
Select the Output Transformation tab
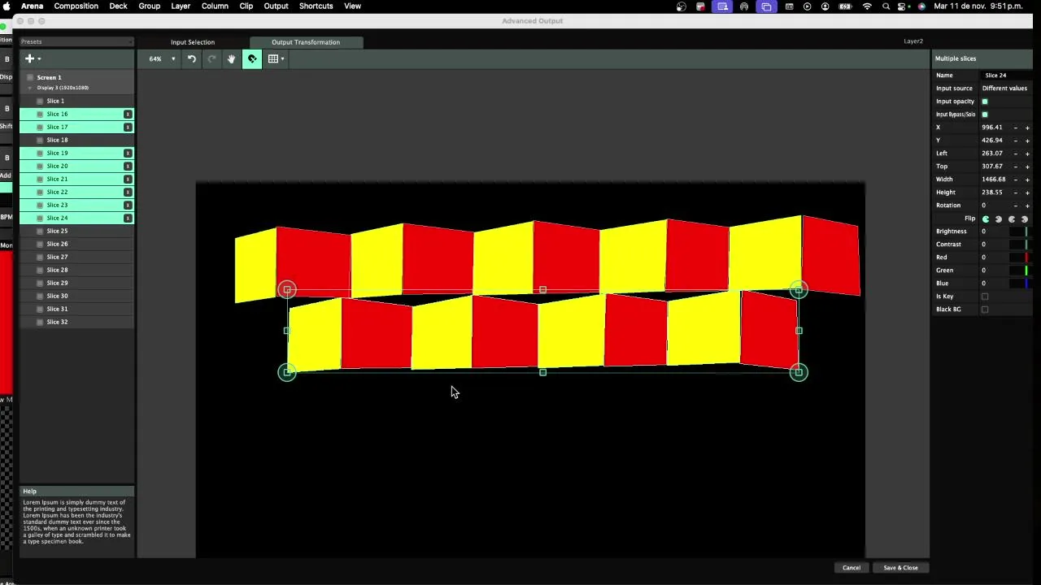306,42
